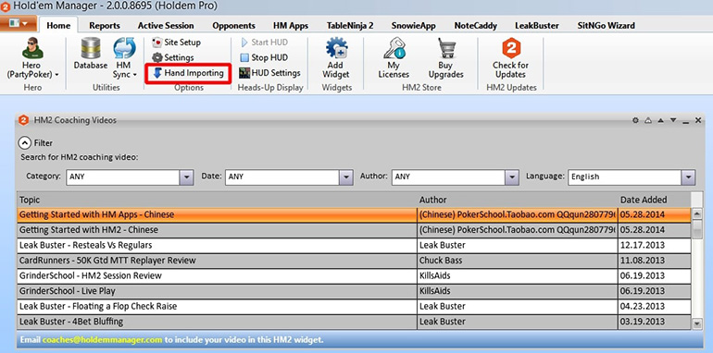Open the SnowieApp tab
The image size is (713, 353).
(414, 25)
